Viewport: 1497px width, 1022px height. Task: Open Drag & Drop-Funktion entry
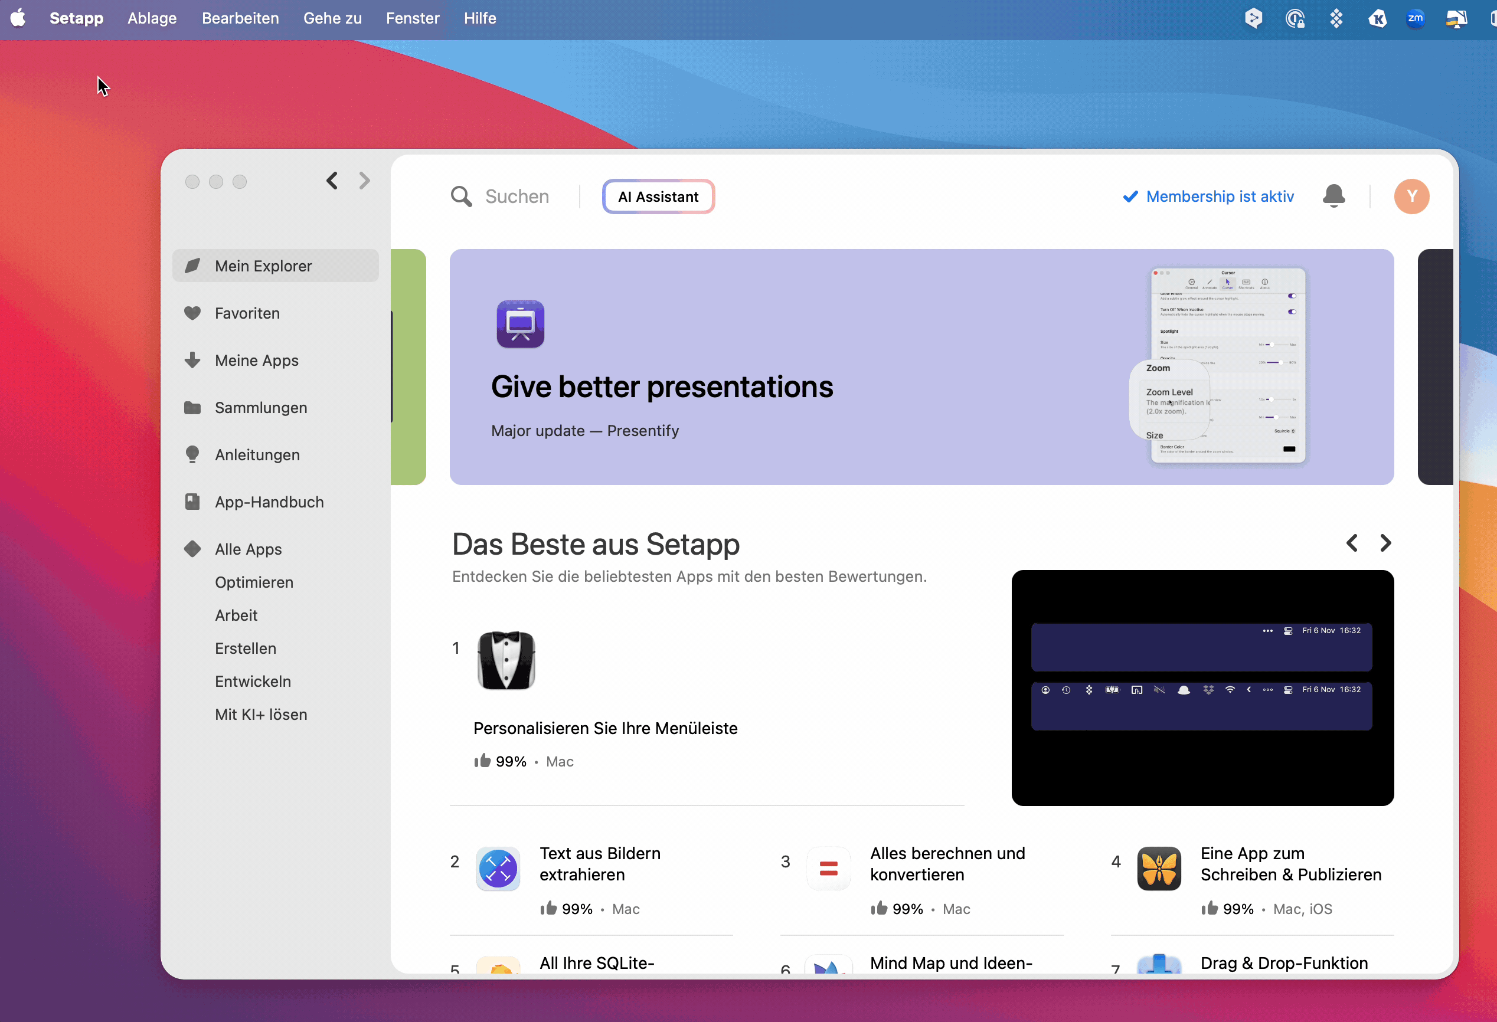pyautogui.click(x=1284, y=963)
